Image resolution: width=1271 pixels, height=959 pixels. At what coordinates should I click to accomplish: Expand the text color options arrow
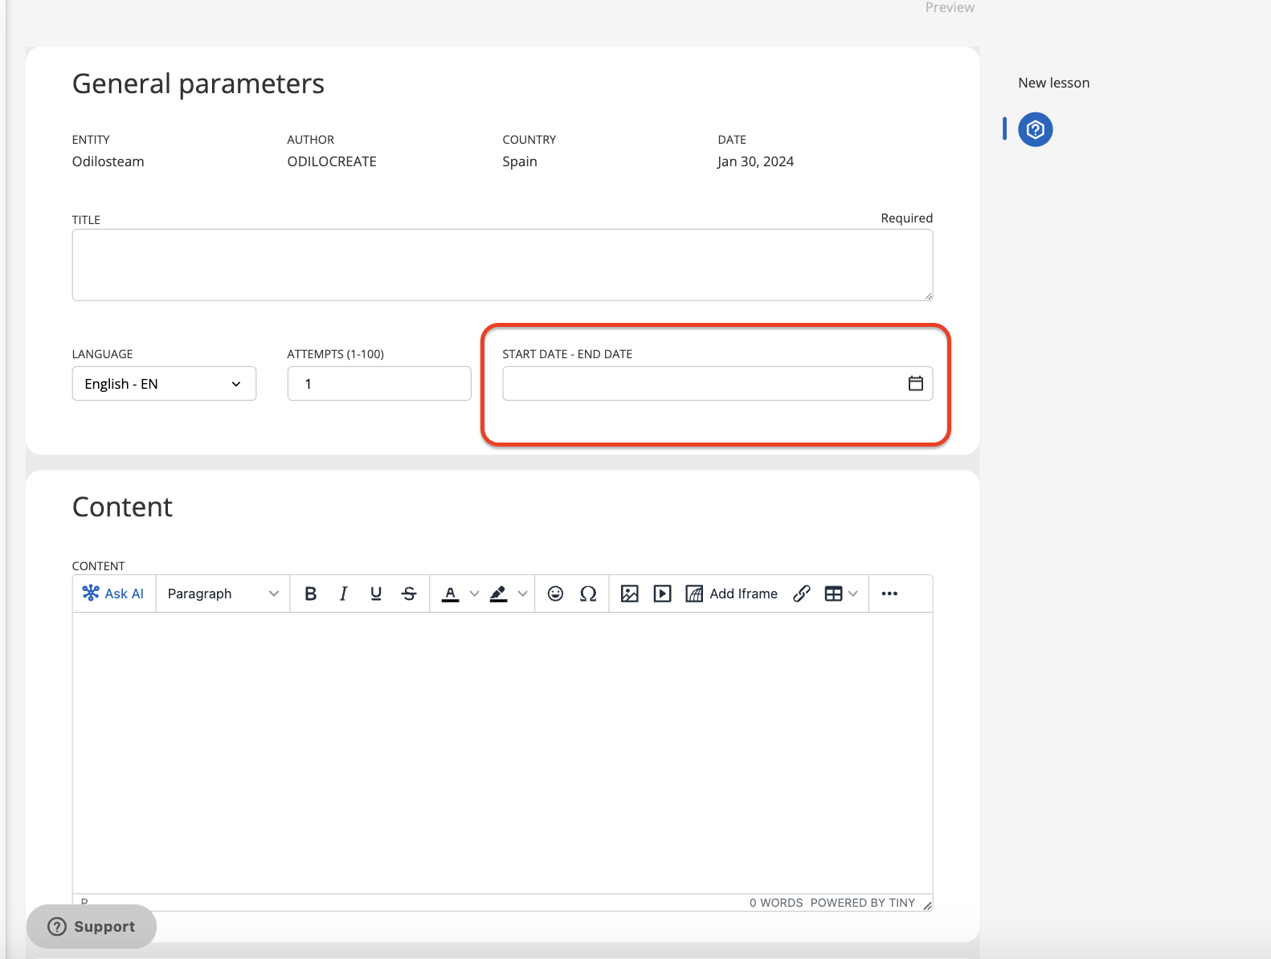point(475,594)
